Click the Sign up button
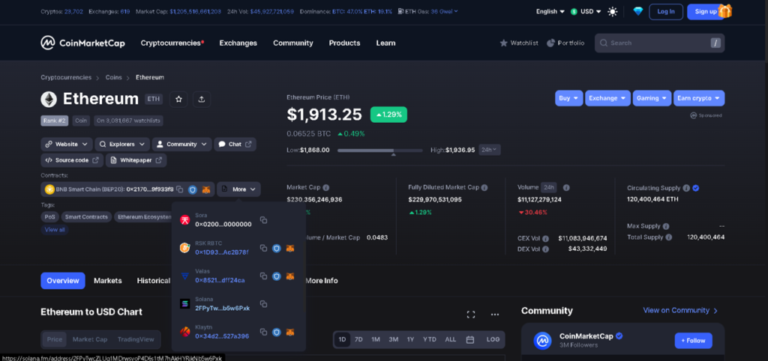The height and width of the screenshot is (361, 768). point(705,12)
